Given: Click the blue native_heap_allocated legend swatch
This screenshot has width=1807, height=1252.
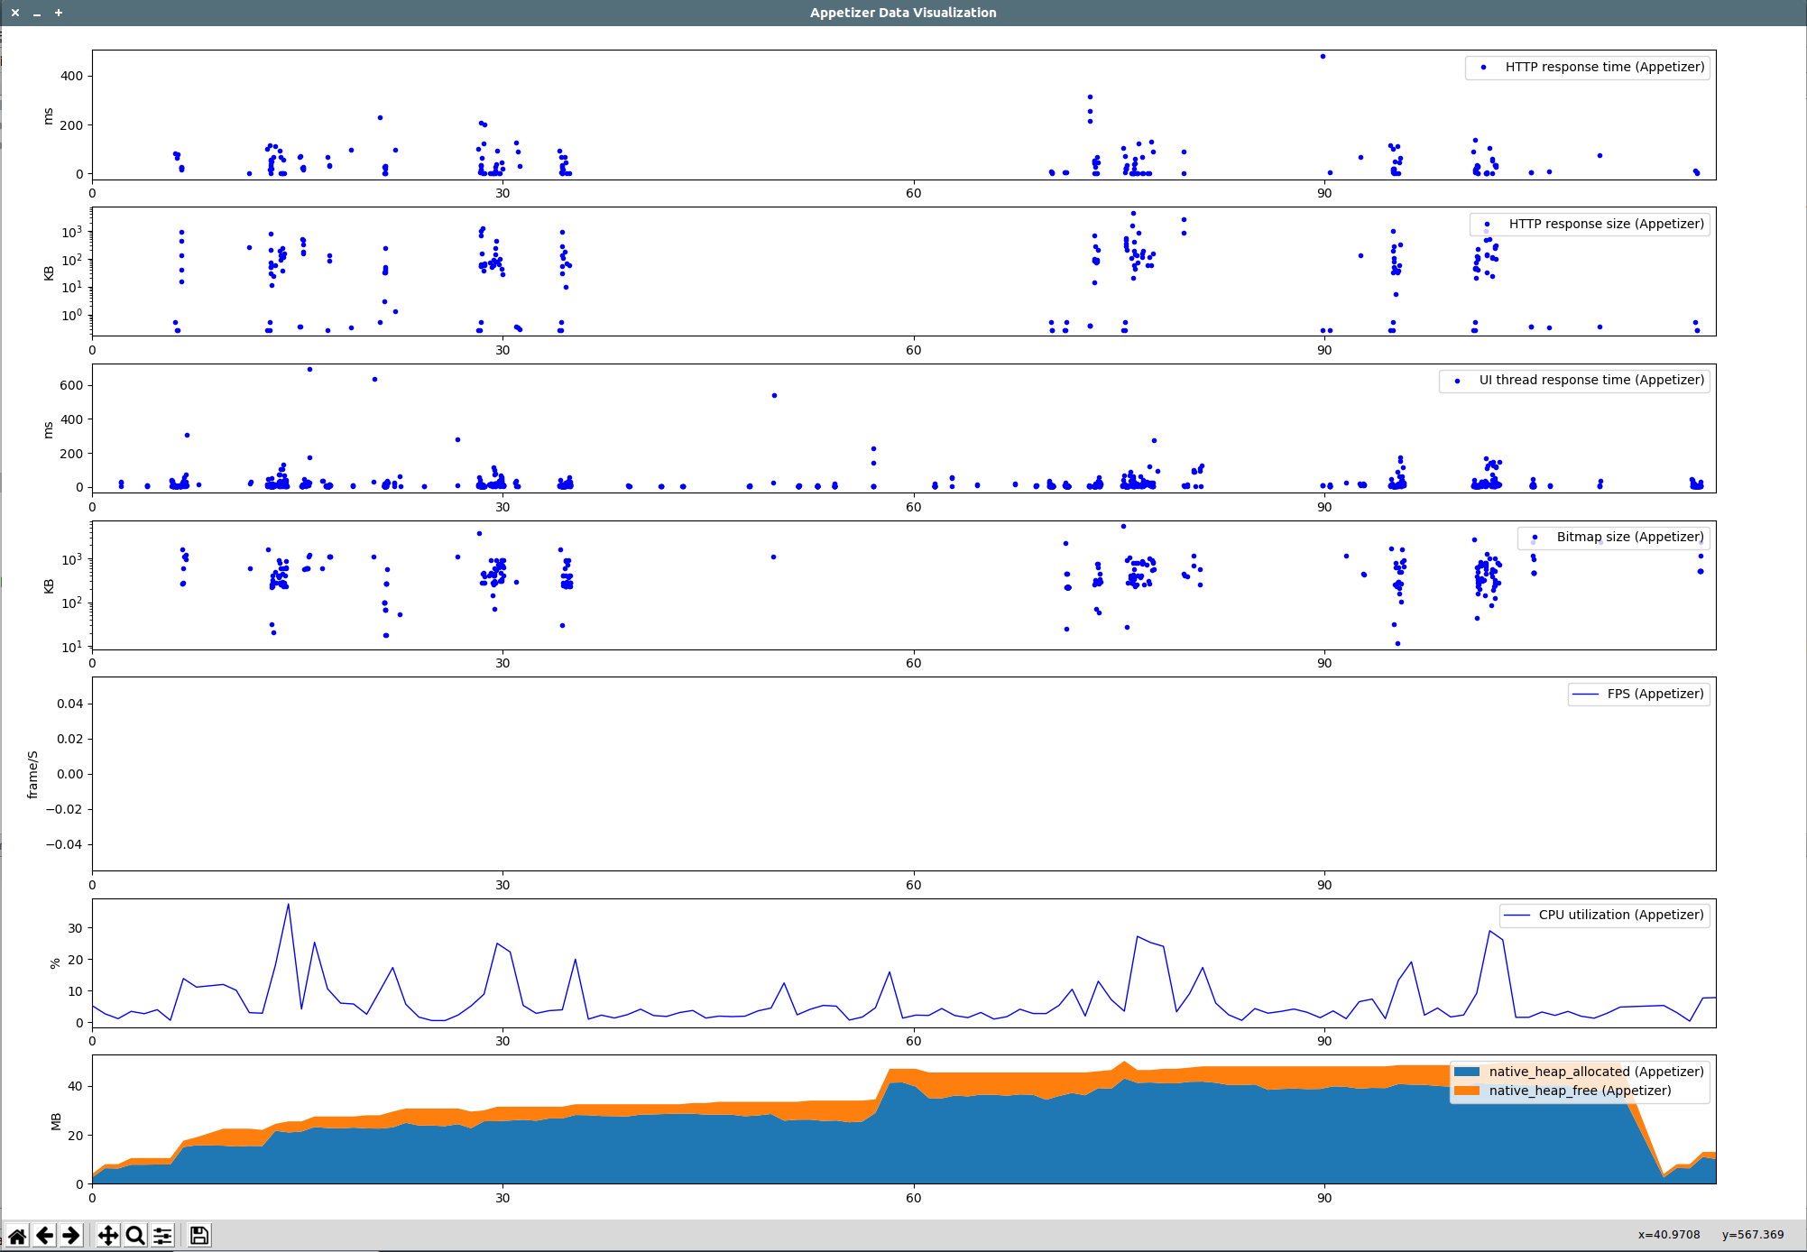Looking at the screenshot, I should click(1467, 1072).
